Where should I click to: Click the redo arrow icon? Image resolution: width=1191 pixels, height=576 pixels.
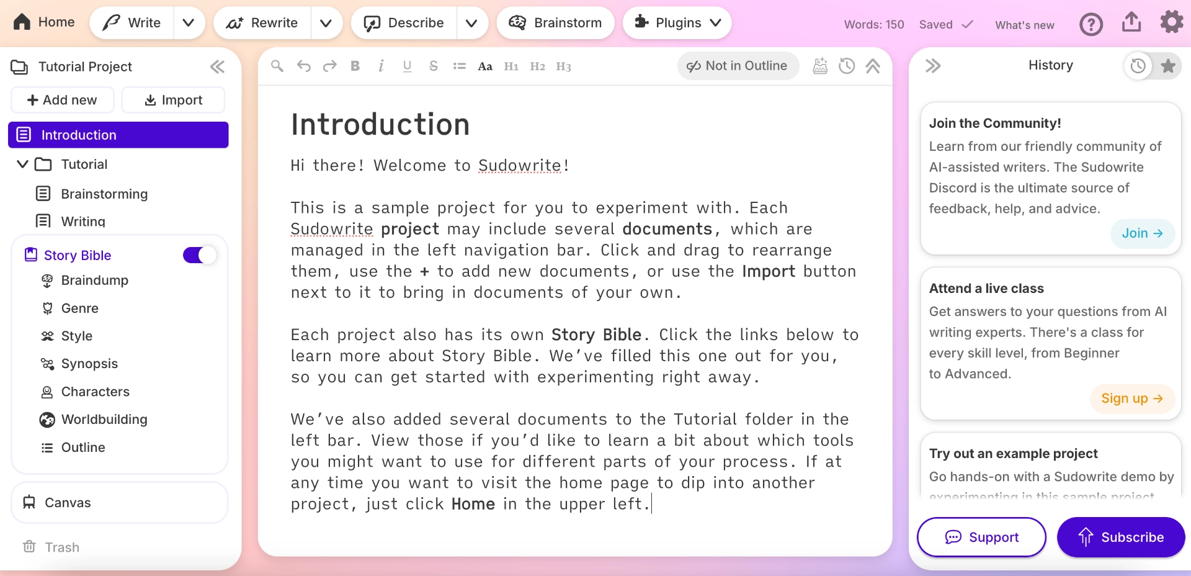329,66
